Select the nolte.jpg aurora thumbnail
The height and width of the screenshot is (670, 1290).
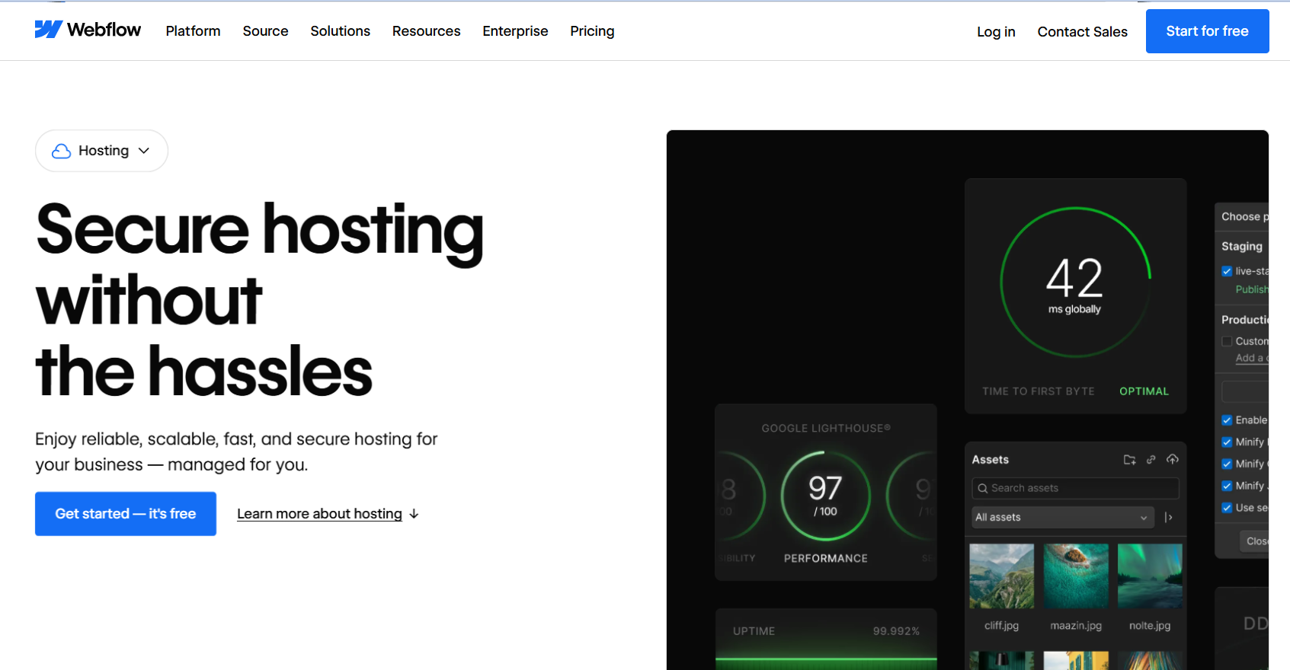(x=1150, y=576)
